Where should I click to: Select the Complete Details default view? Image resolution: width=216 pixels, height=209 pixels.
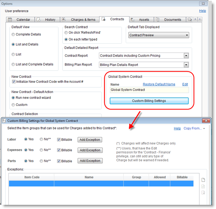click(x=13, y=34)
